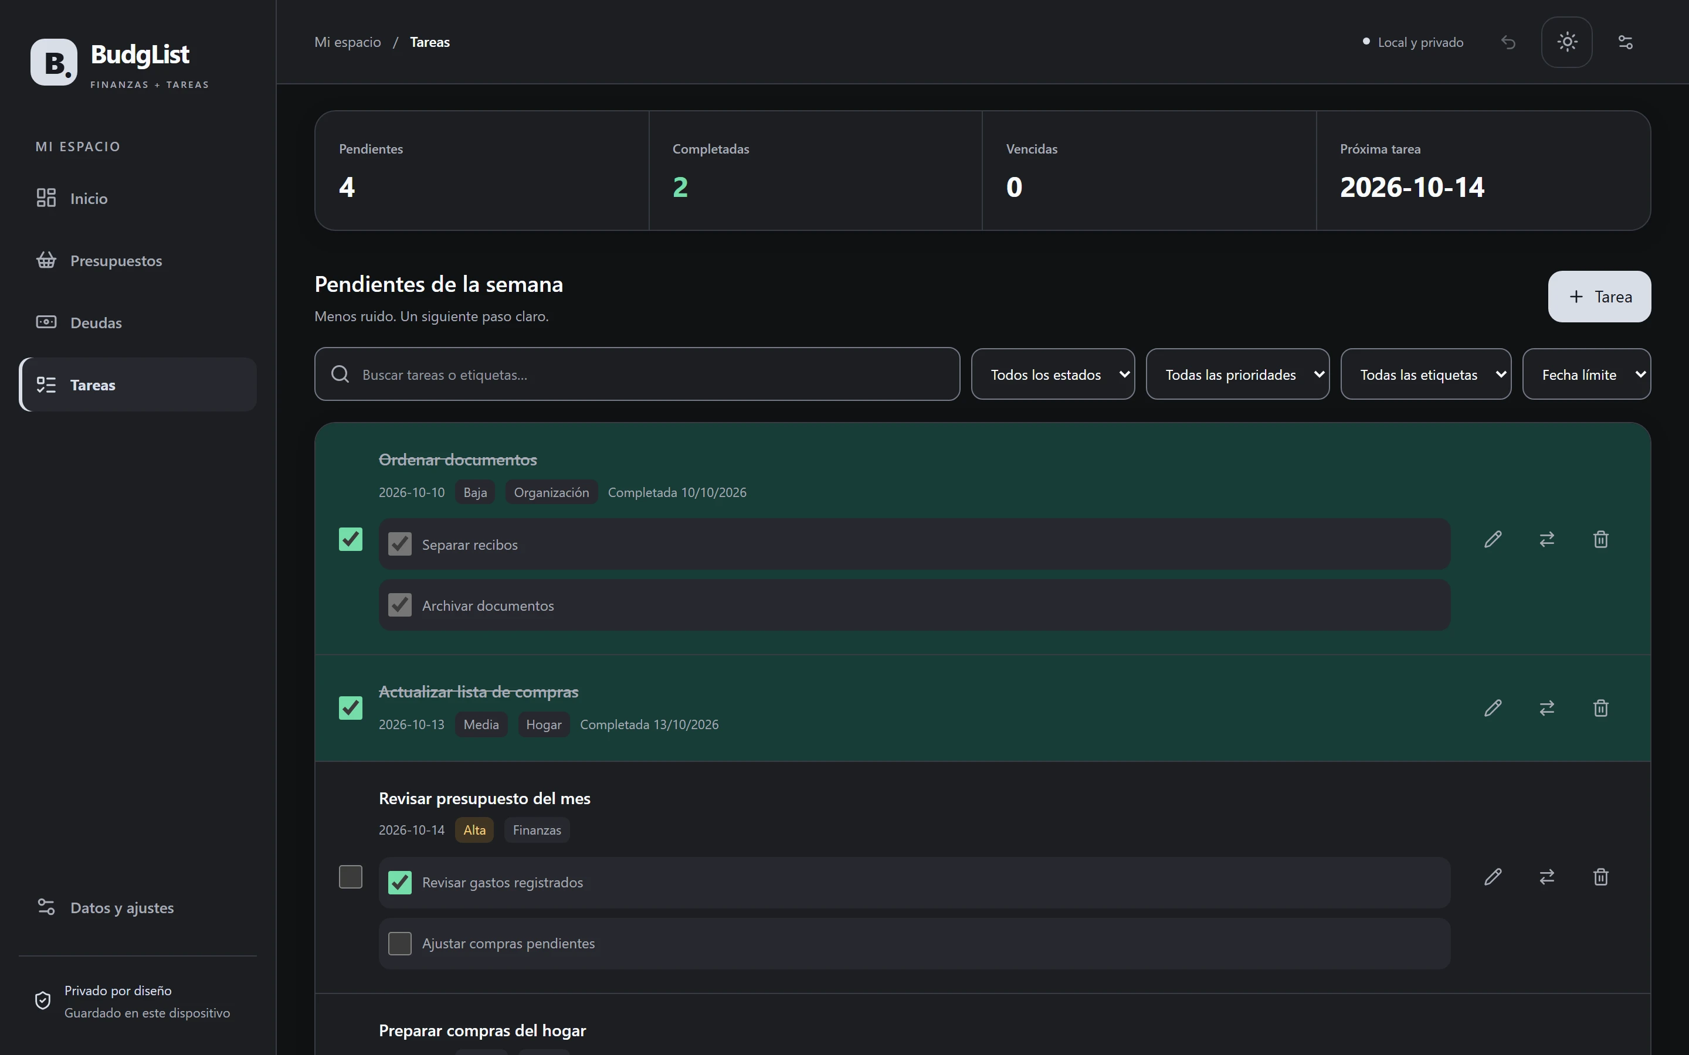The height and width of the screenshot is (1055, 1689).
Task: Click the search magnifier icon
Action: tap(340, 375)
